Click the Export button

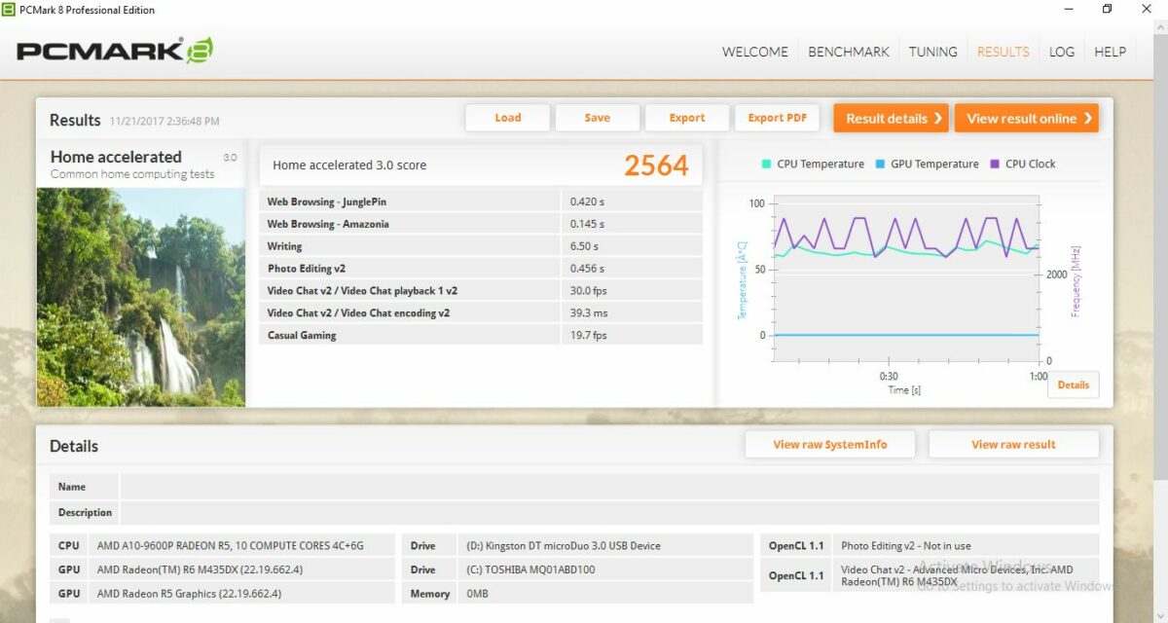(x=687, y=118)
